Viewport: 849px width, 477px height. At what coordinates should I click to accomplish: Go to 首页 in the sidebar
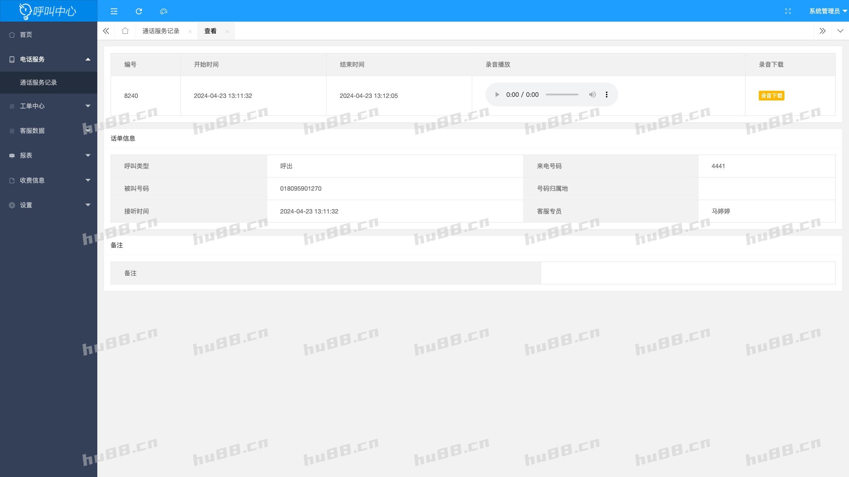(x=26, y=35)
